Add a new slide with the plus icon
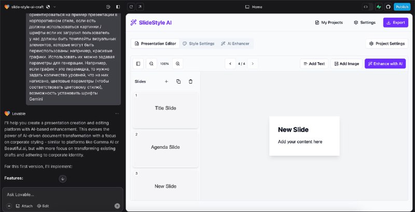This screenshot has width=415, height=212. tap(166, 82)
